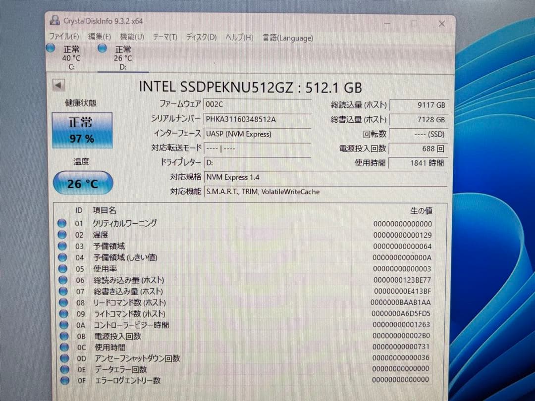Viewport: 535px width, 401px height.
Task: Open the ファイル(F) menu
Action: (x=64, y=37)
